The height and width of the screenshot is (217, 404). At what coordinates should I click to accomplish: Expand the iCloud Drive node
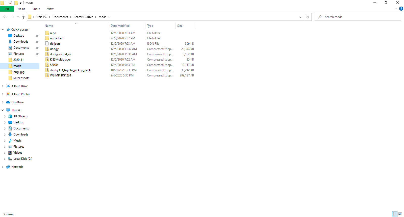[3, 86]
